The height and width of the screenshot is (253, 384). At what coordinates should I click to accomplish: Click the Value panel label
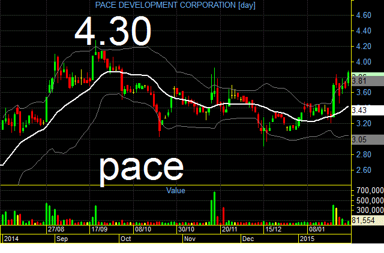(x=176, y=190)
